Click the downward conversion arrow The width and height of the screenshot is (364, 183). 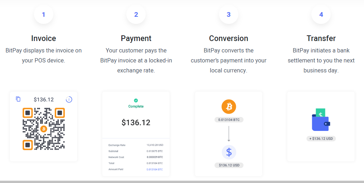coord(229,134)
